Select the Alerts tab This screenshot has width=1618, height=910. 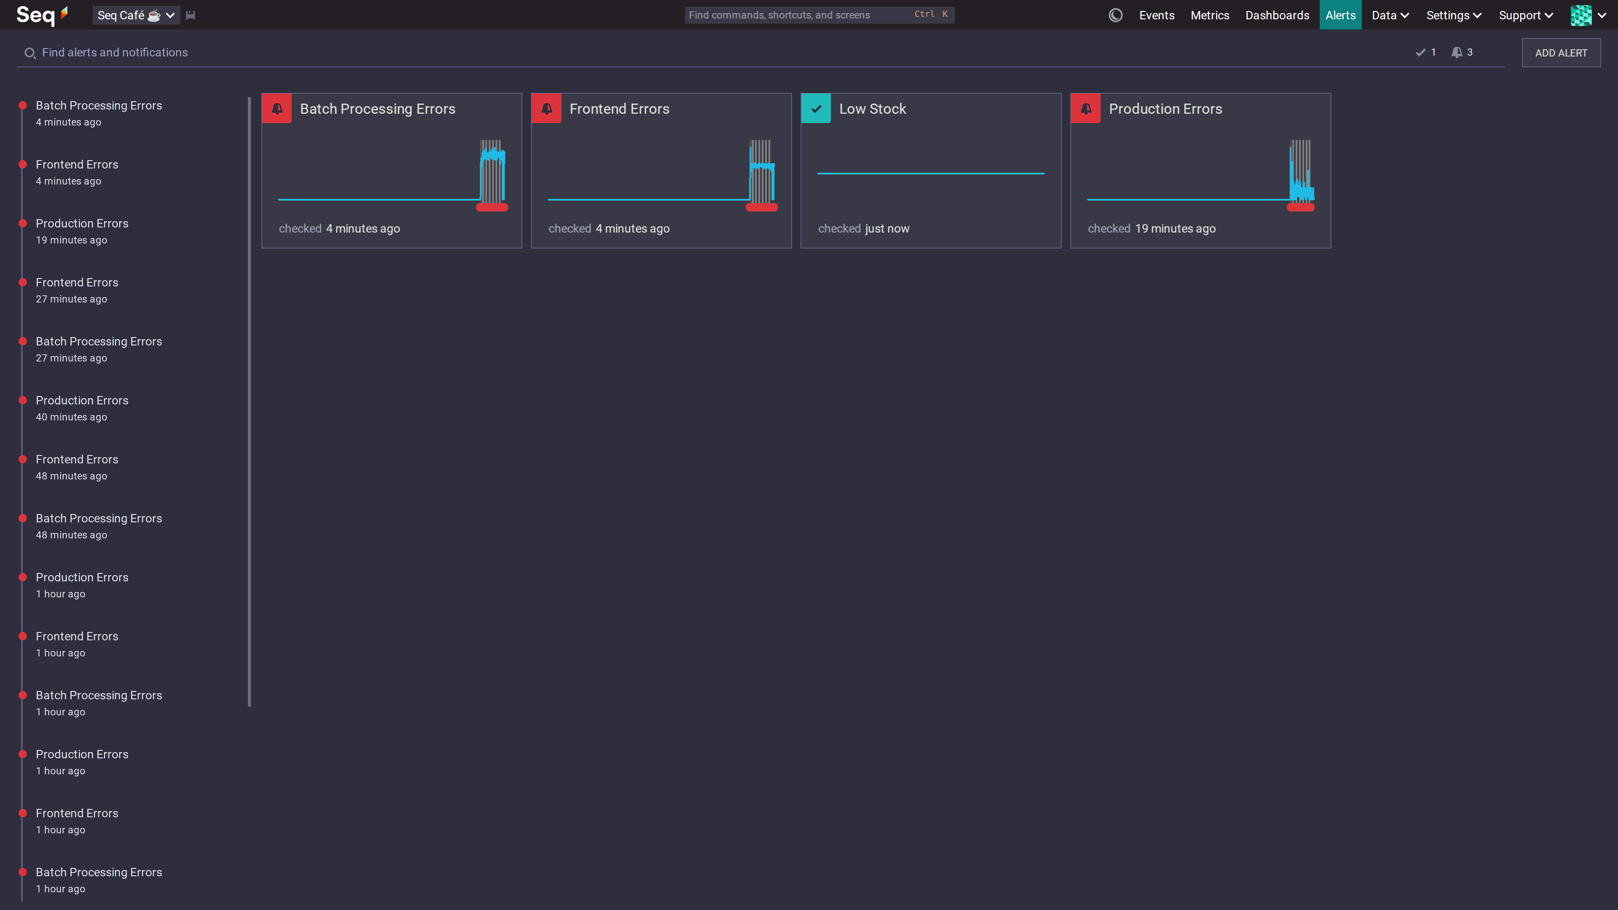[x=1340, y=15]
